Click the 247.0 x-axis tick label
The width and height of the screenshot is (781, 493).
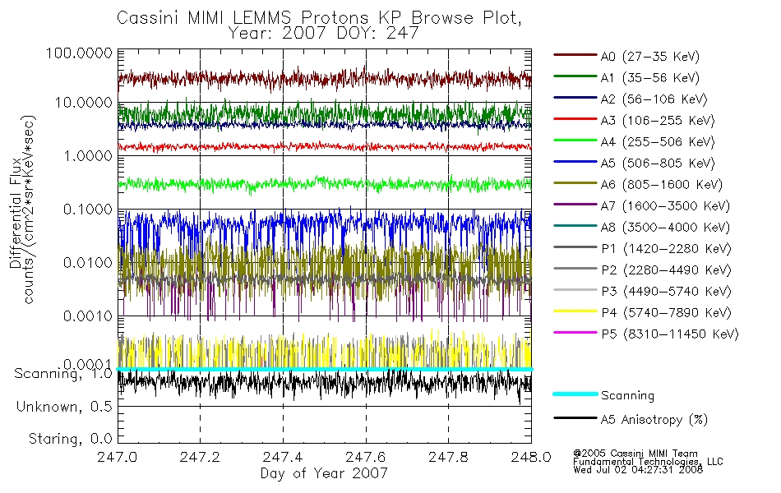[x=117, y=457]
